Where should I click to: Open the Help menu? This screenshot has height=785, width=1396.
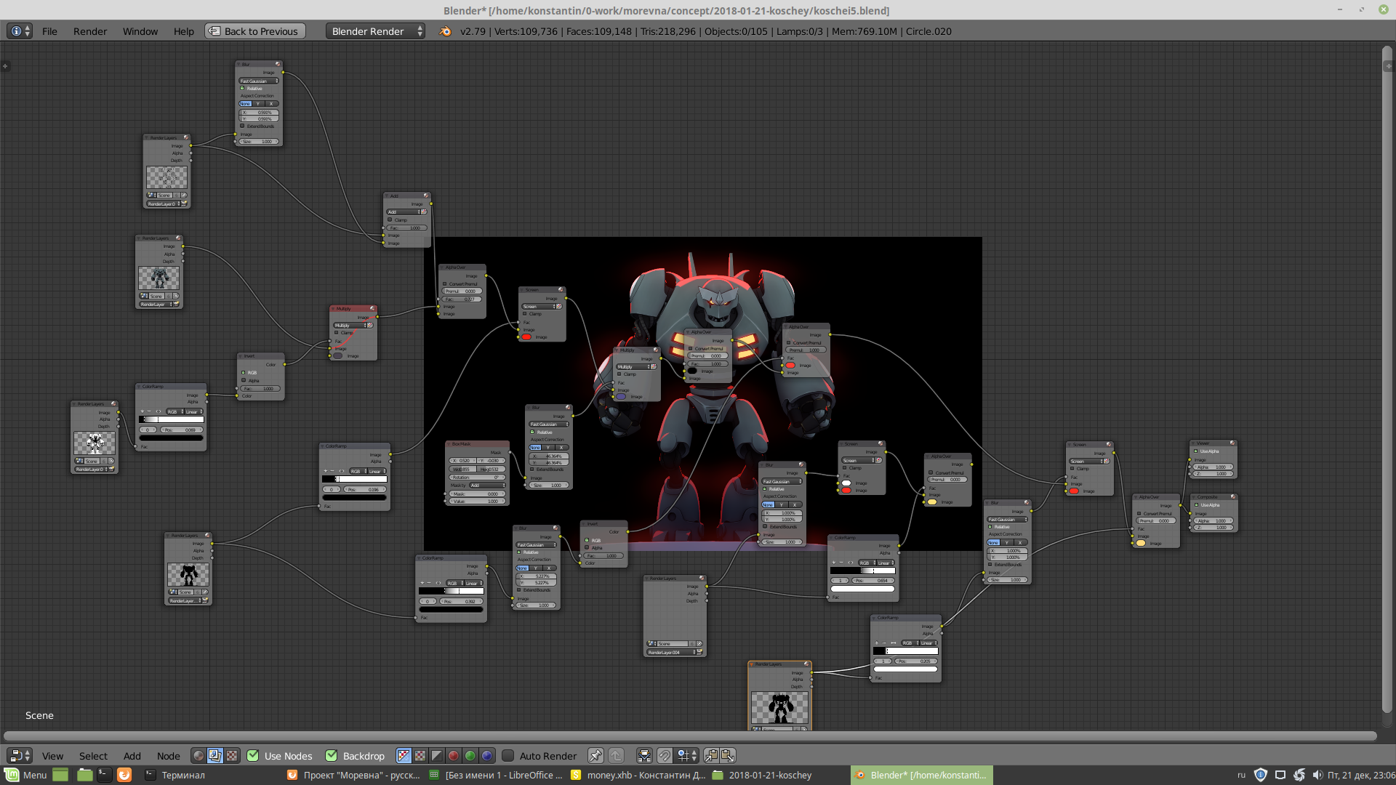184,31
